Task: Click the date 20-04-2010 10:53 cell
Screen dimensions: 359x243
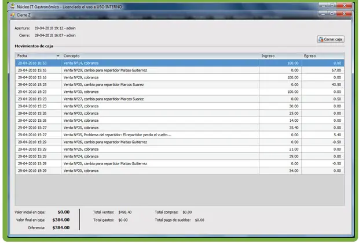Action: (x=38, y=63)
